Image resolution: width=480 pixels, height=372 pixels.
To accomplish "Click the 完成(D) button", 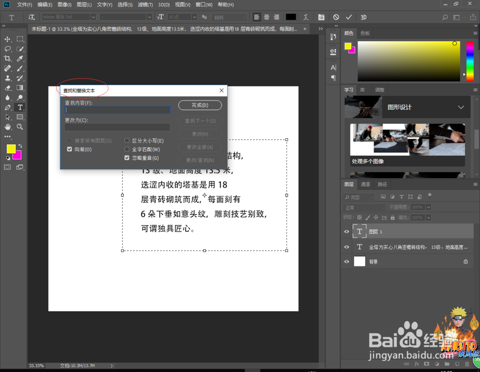I will (200, 105).
